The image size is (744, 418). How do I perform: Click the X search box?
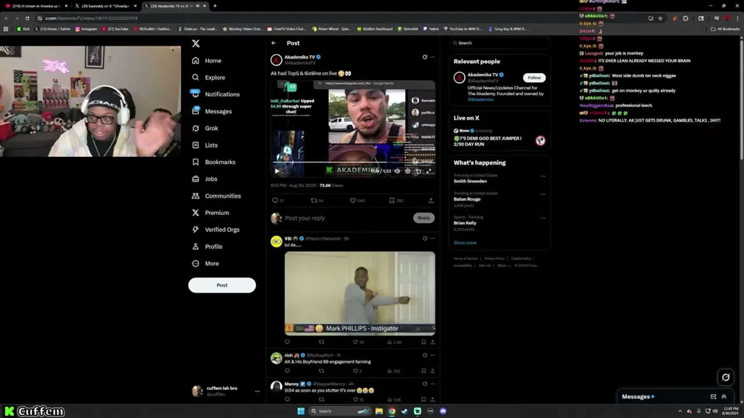[x=500, y=43]
